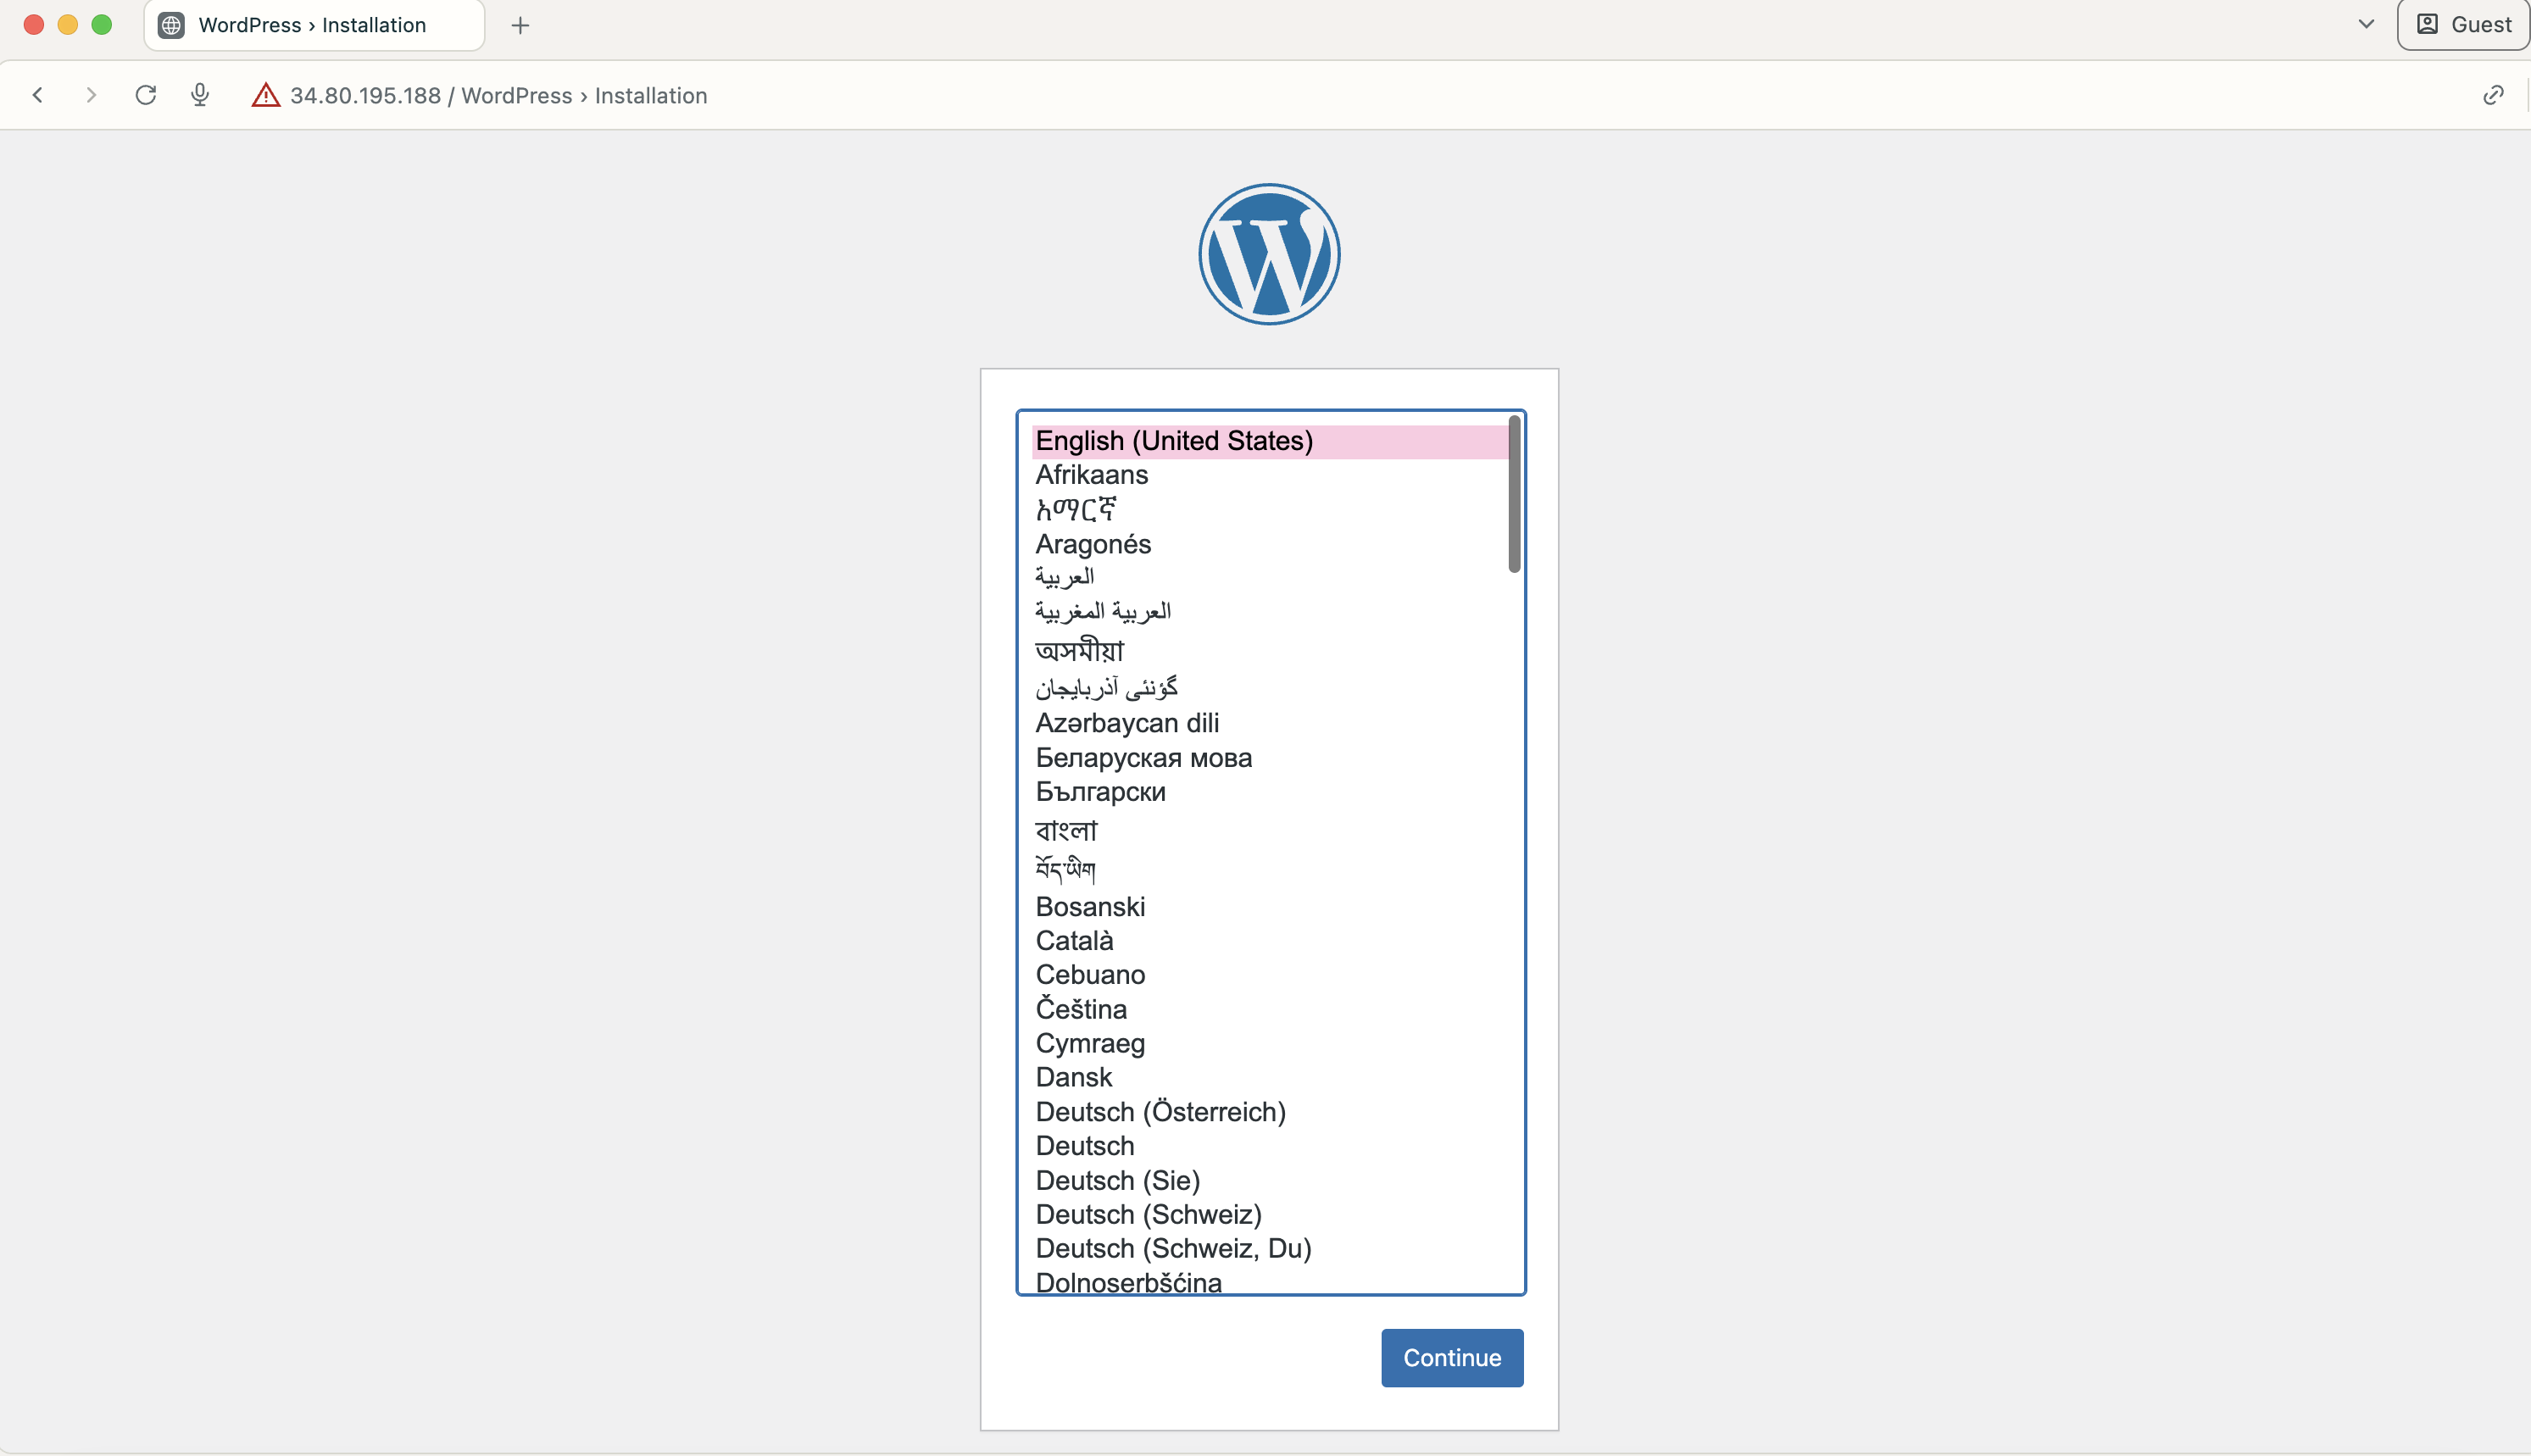Screen dimensions: 2531x1456
Task: Select Deutsch (Österreich) in the list
Action: point(1160,1112)
